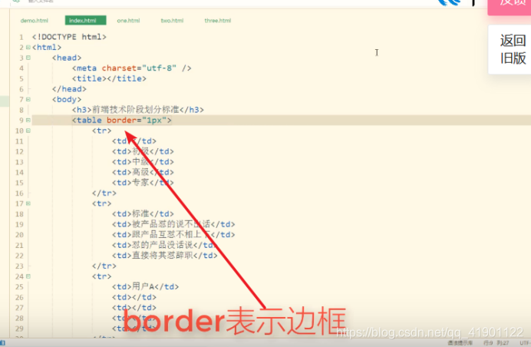Click the <!DOCTYPE html> line

pos(69,37)
